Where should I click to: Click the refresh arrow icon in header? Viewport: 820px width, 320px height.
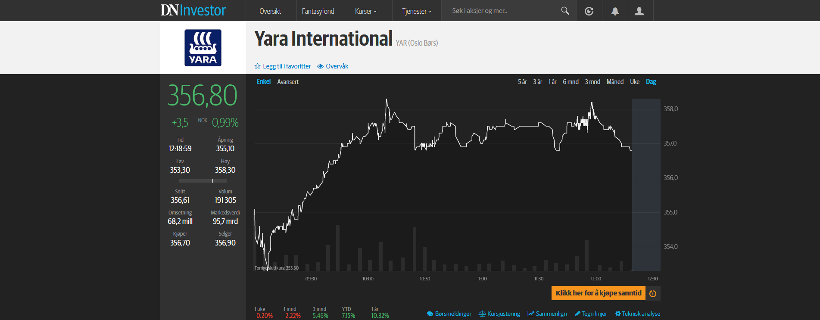click(x=589, y=11)
